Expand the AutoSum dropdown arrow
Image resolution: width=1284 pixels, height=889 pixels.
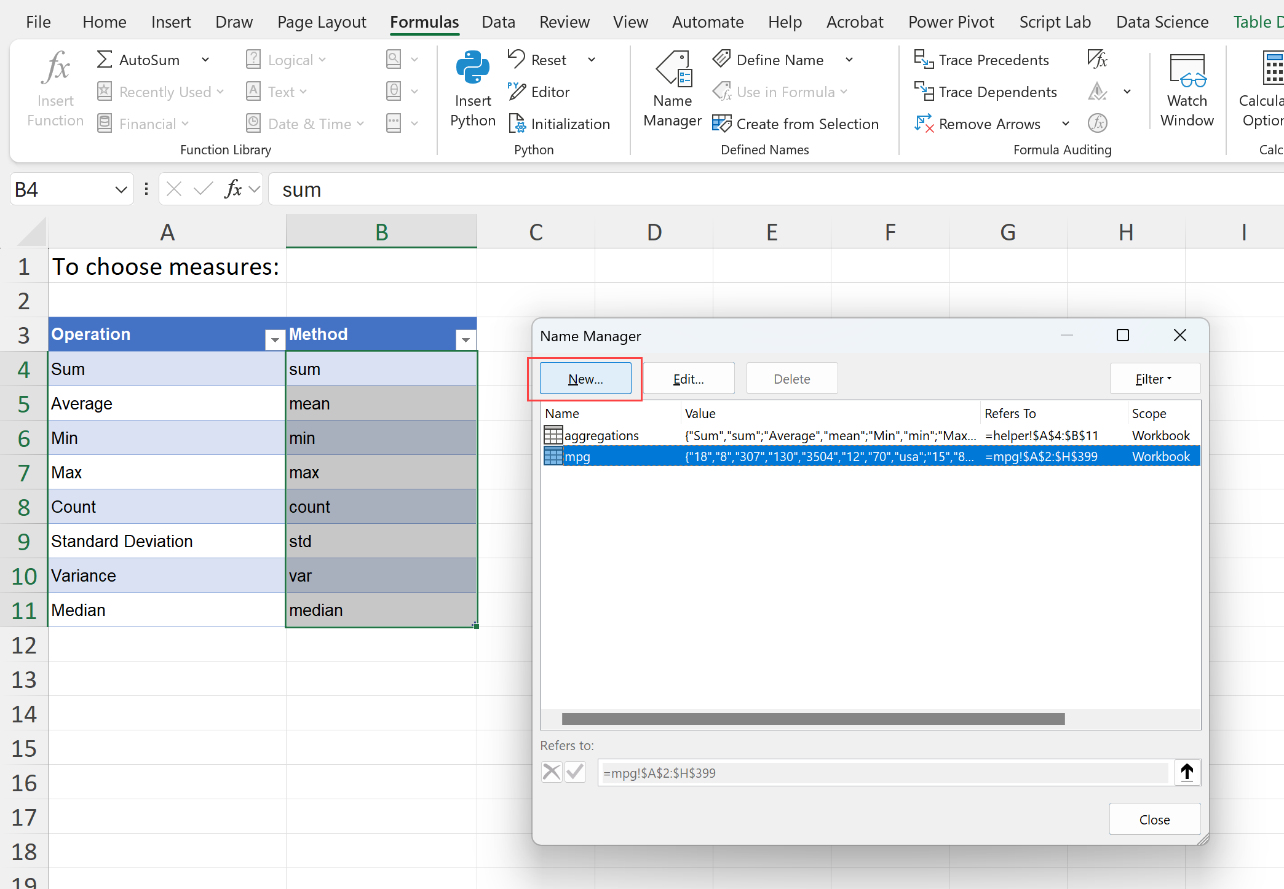point(205,60)
